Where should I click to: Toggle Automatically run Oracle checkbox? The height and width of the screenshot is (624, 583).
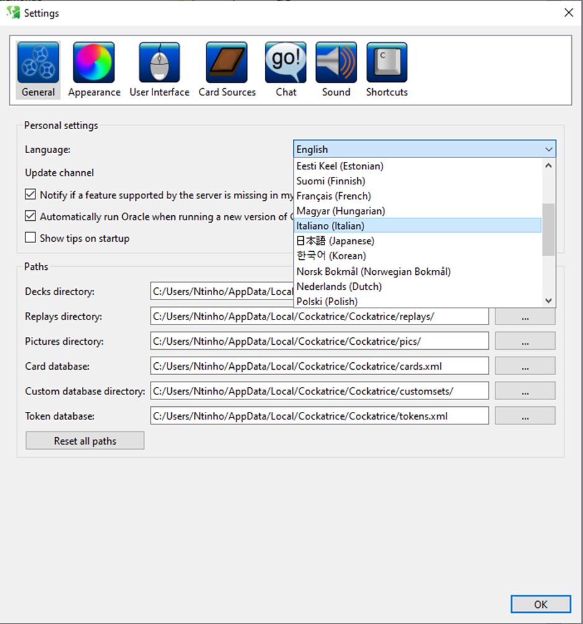pos(30,216)
